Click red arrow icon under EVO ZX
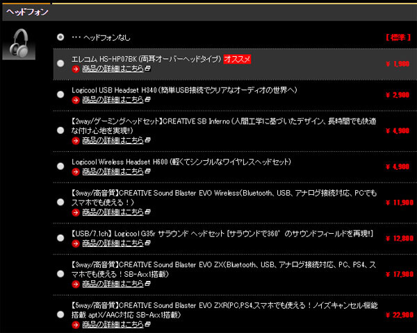The width and height of the screenshot is (417, 333). click(x=76, y=284)
